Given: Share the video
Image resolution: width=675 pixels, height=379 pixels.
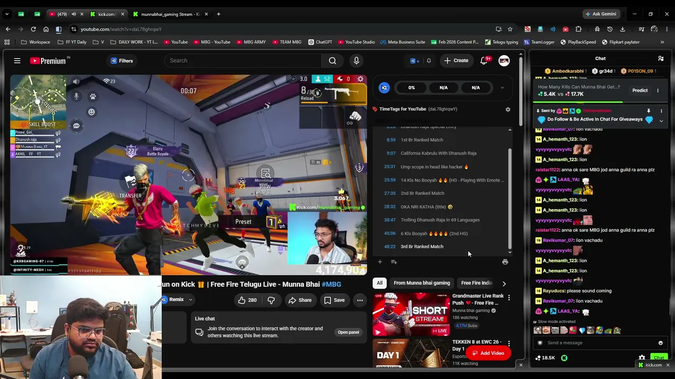Looking at the screenshot, I should [300, 300].
